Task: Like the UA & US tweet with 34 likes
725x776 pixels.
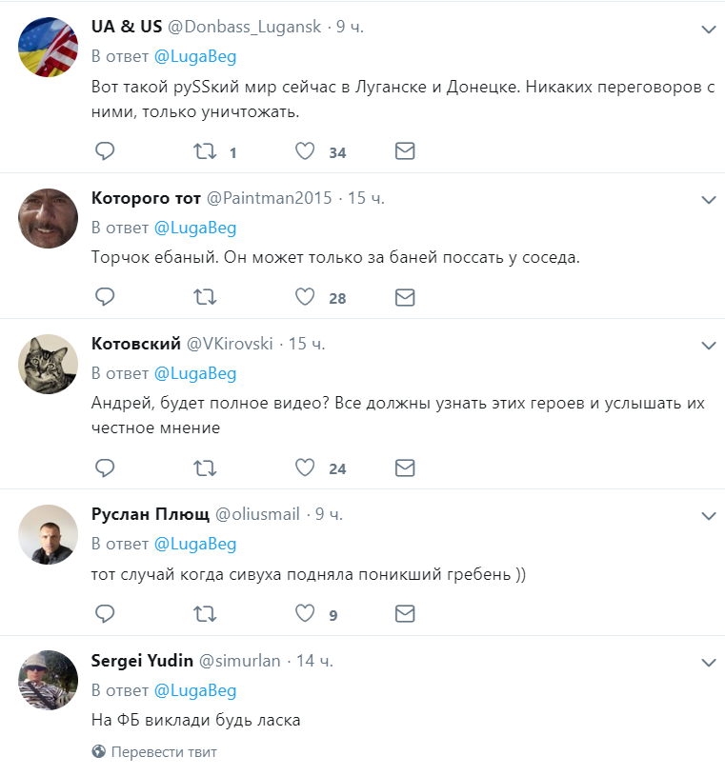Action: [305, 151]
